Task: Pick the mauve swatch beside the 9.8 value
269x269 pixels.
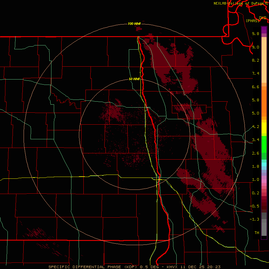Action: 264,35
